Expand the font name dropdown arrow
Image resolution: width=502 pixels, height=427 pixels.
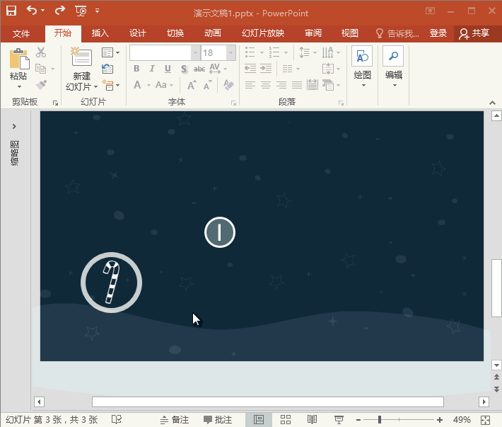[195, 53]
